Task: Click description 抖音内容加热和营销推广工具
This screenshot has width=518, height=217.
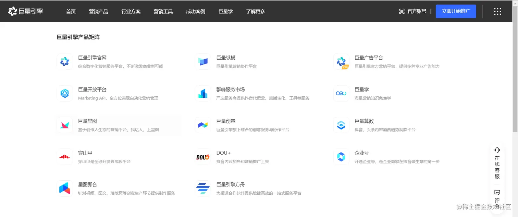Action: (x=243, y=161)
